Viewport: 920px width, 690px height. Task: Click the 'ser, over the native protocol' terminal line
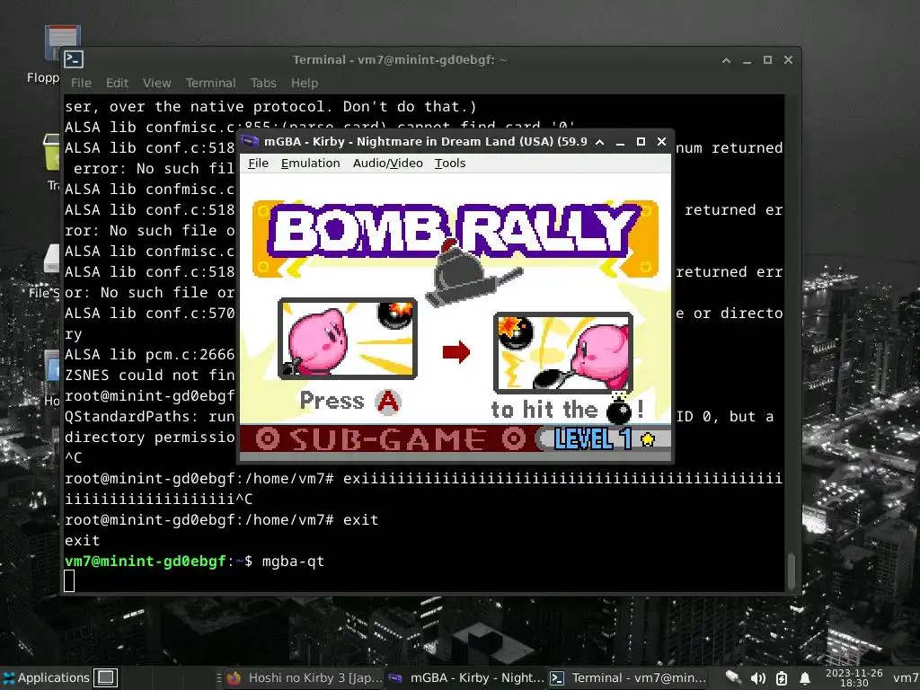coord(270,107)
